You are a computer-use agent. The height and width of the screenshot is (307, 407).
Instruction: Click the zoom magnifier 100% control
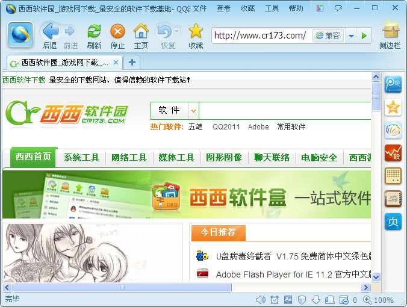tap(378, 300)
